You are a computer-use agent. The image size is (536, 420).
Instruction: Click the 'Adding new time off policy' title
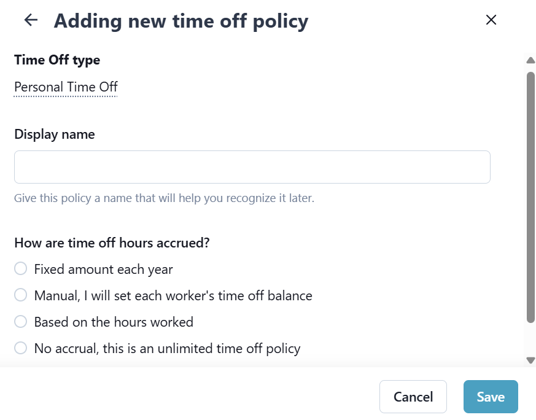coord(181,21)
